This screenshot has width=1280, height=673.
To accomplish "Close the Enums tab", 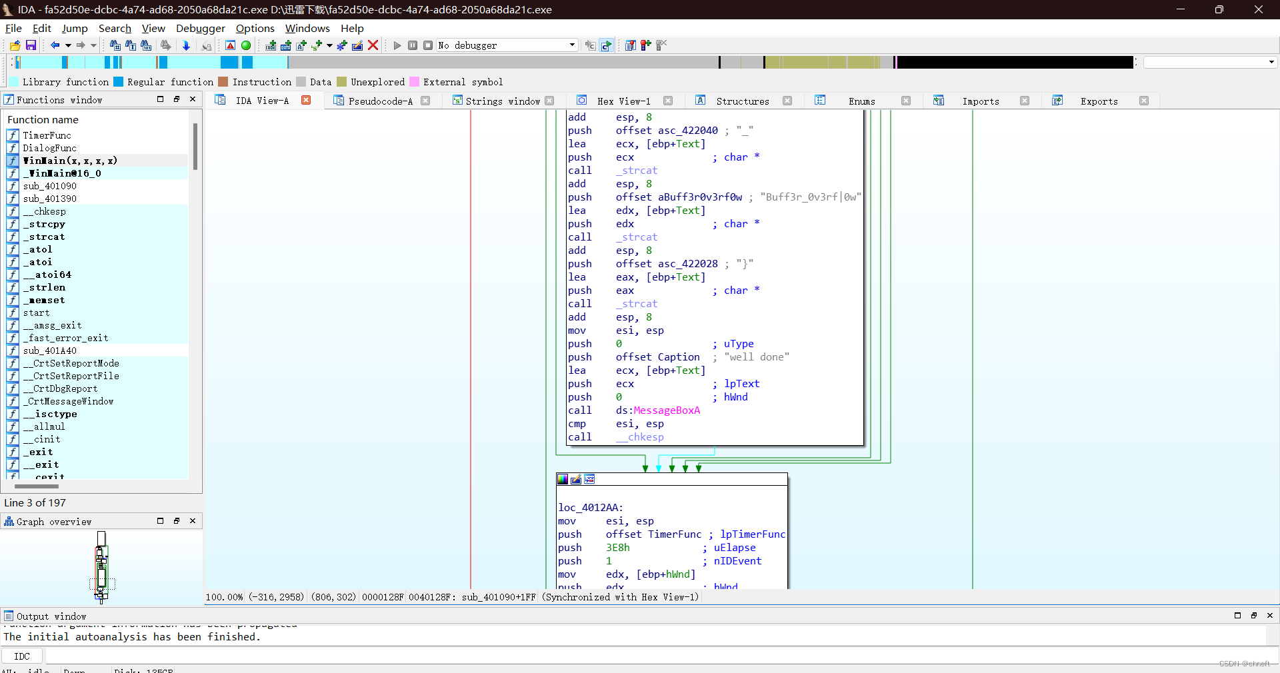I will pyautogui.click(x=906, y=101).
